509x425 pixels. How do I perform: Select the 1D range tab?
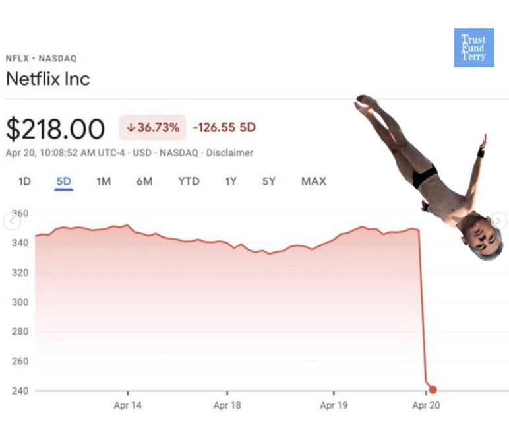tap(24, 181)
